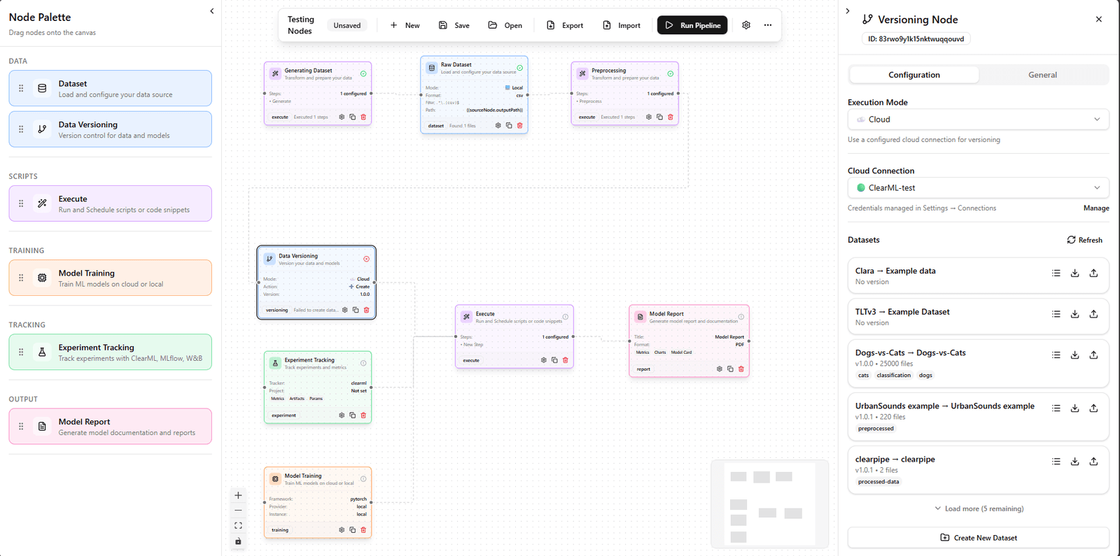Delete the Raw Dataset node via trash icon

(519, 126)
